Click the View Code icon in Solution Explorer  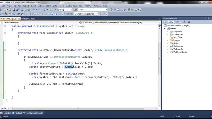click(178, 22)
